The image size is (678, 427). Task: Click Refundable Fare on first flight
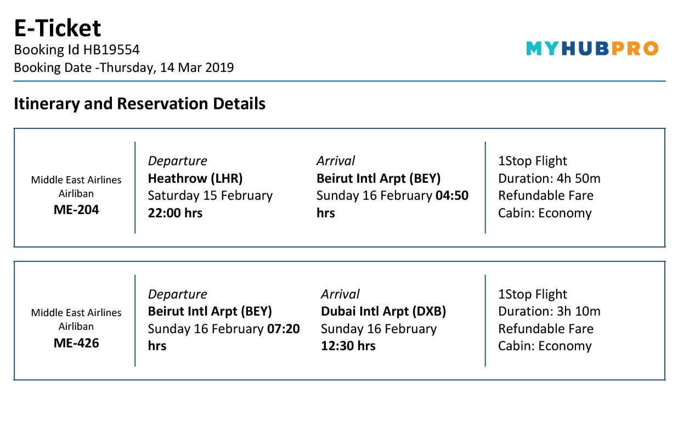point(546,195)
